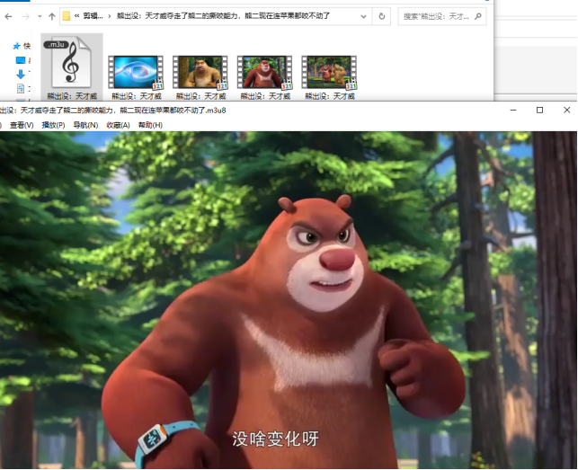The width and height of the screenshot is (578, 470).
Task: Click the video playback area
Action: 289,300
